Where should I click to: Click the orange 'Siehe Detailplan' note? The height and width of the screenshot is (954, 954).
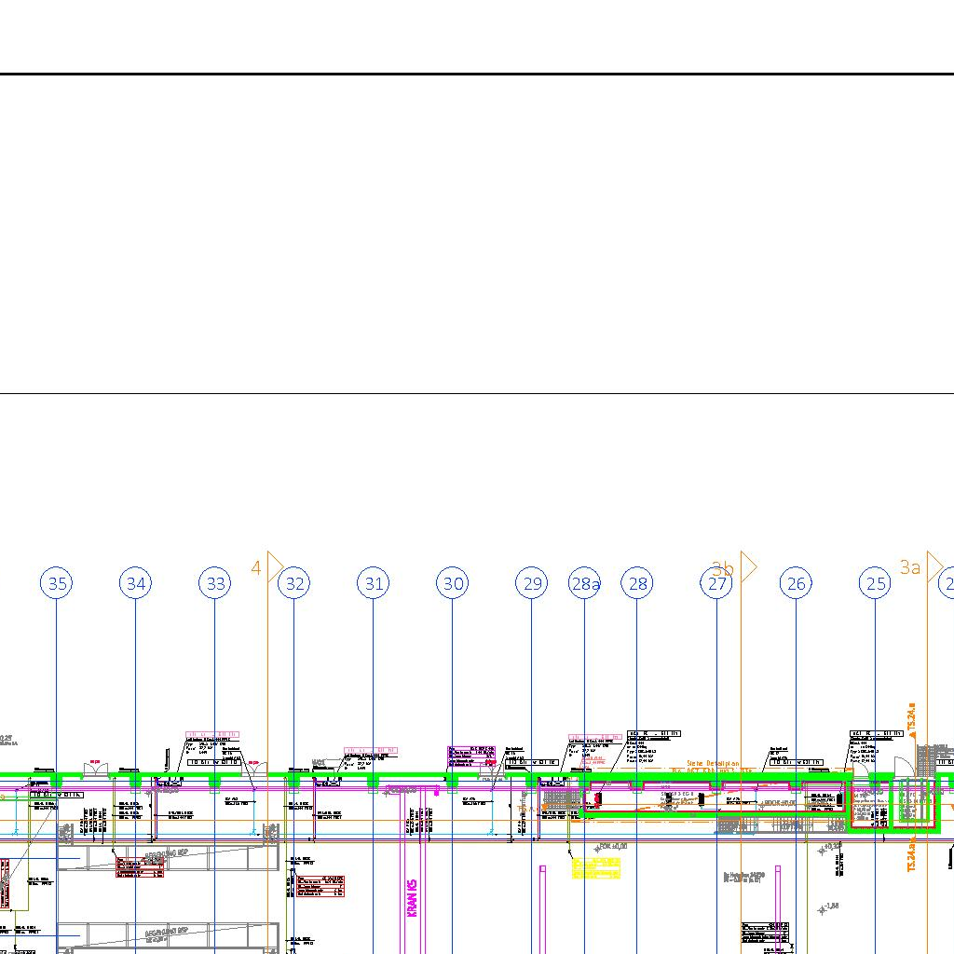point(713,763)
